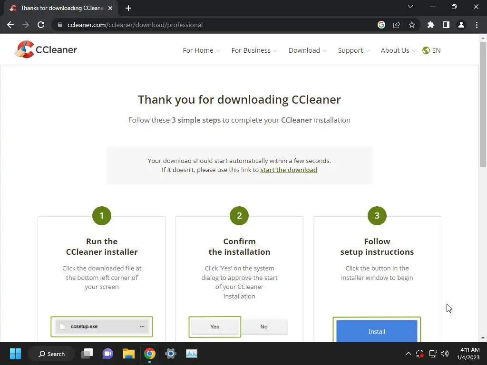This screenshot has height=365, width=487.
Task: Show hidden system tray icons
Action: tap(409, 354)
